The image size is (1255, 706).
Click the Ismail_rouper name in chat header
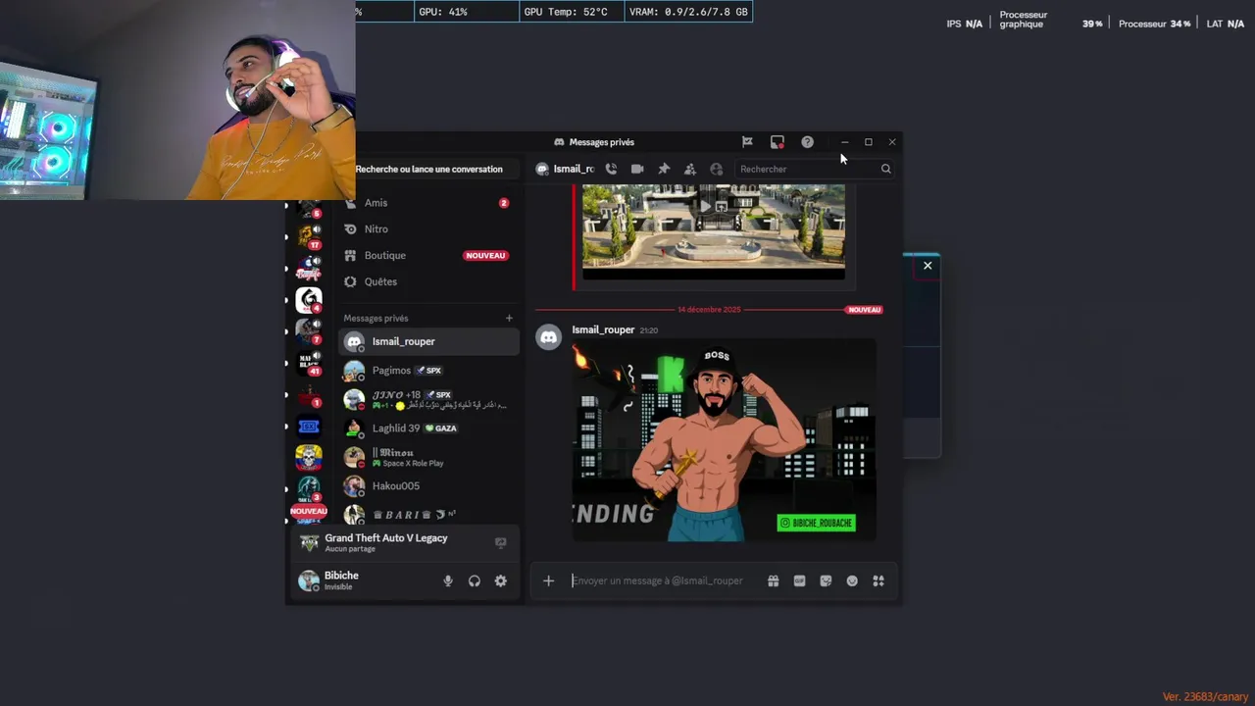[x=574, y=169]
